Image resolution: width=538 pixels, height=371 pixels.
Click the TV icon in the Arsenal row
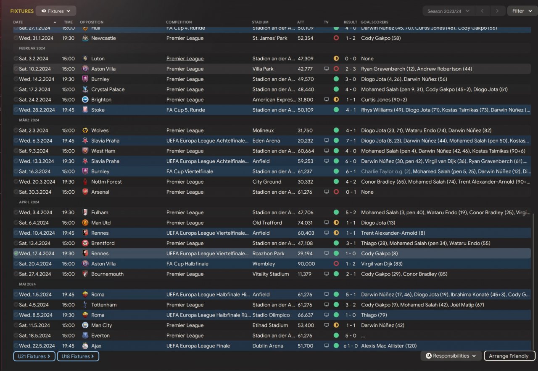click(x=327, y=192)
